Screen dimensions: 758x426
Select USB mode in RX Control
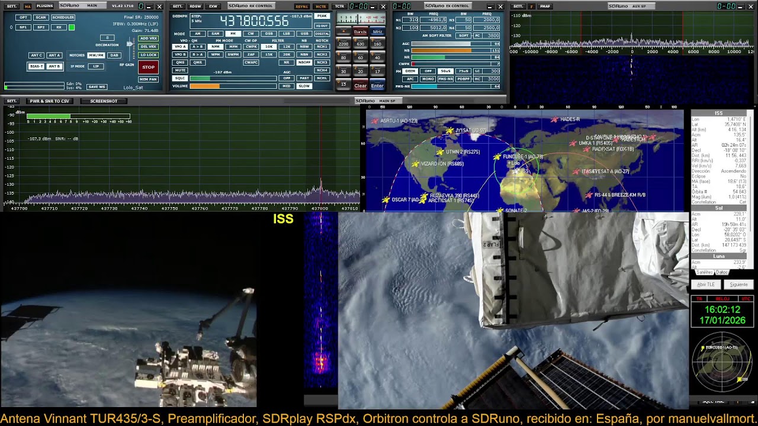[x=304, y=34]
